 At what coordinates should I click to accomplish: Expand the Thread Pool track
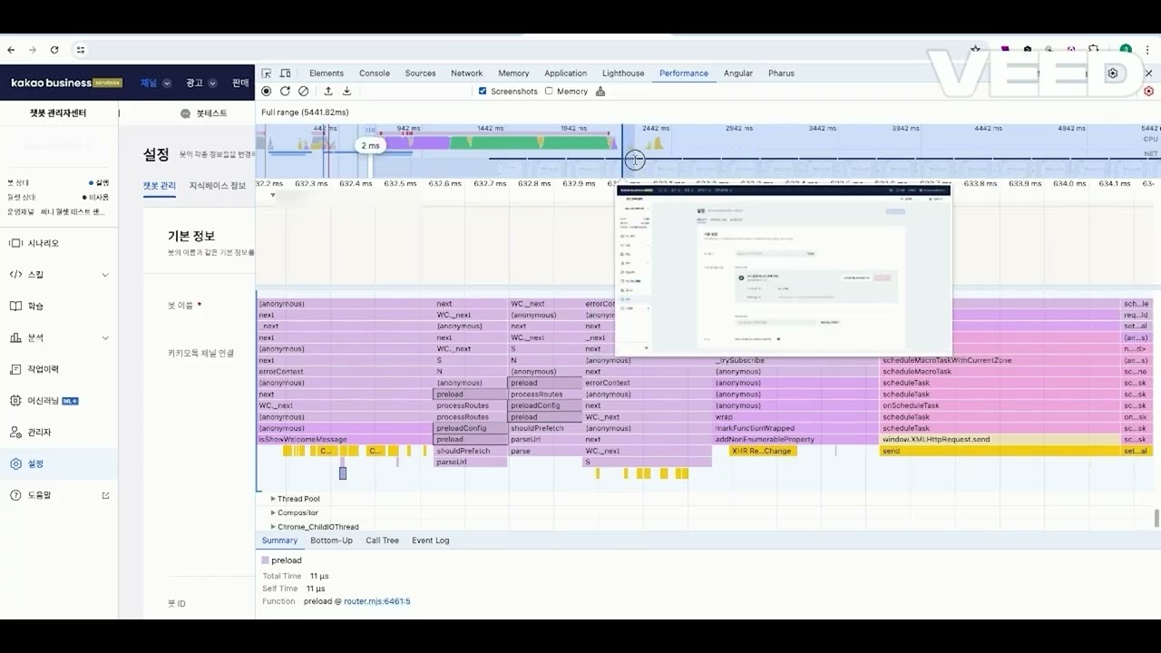(x=273, y=499)
